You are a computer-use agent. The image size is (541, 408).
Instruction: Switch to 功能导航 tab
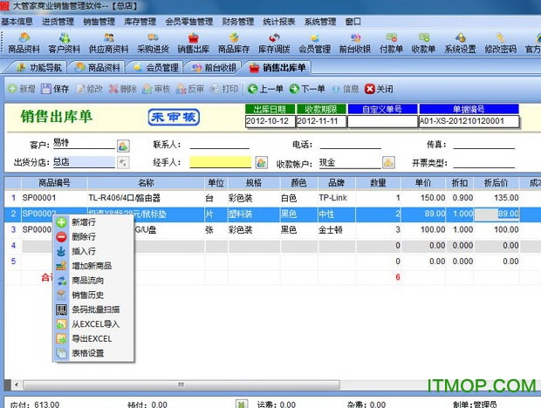pyautogui.click(x=39, y=67)
